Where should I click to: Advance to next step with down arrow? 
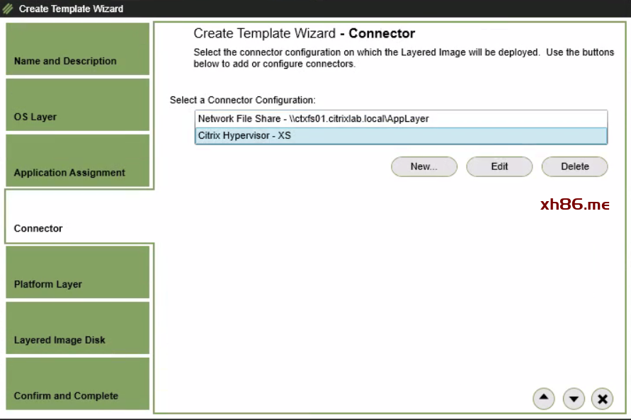tap(574, 399)
